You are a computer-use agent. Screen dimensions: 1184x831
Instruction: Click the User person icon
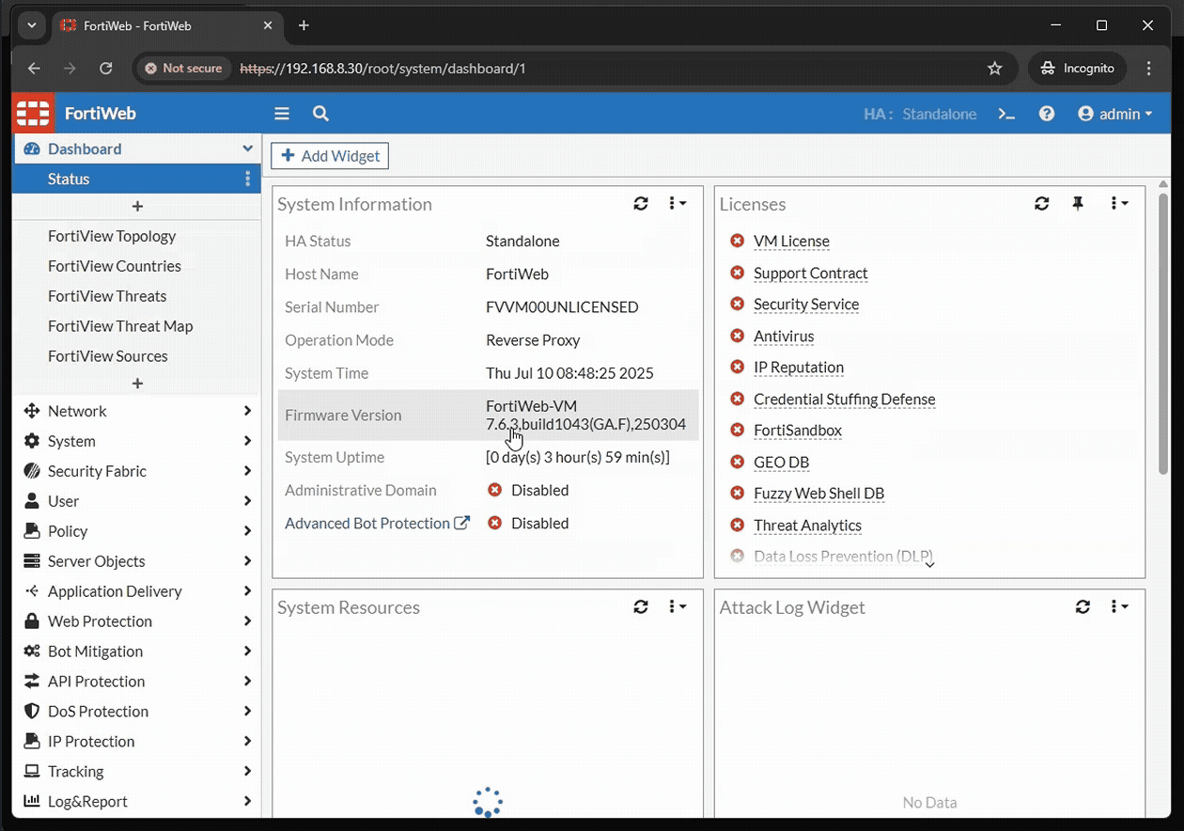click(x=32, y=501)
